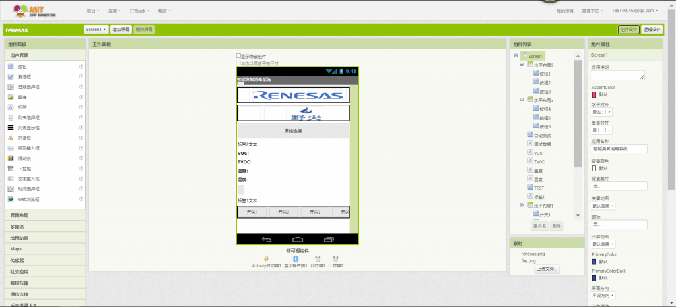
Task: Collapse the 水平布局2 tree node
Action: pos(522,65)
